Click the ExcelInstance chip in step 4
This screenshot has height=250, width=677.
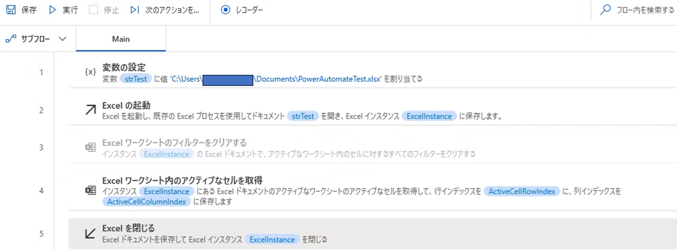166,191
